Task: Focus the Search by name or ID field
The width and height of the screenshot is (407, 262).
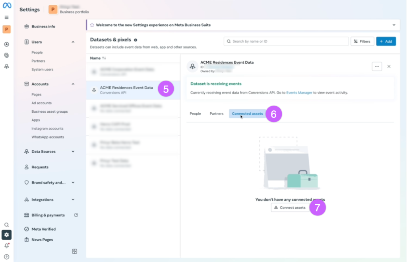Action: pos(286,41)
